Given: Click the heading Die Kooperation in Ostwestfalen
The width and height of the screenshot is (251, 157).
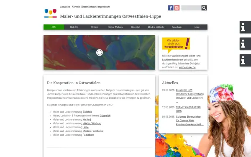Looking at the screenshot, I should [74, 83].
